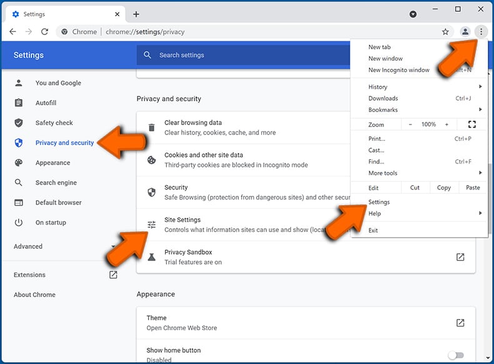
Task: Click the back navigation arrow
Action: pyautogui.click(x=13, y=32)
